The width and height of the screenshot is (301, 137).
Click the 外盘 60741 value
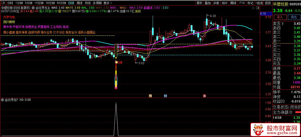pyautogui.click(x=296, y=87)
